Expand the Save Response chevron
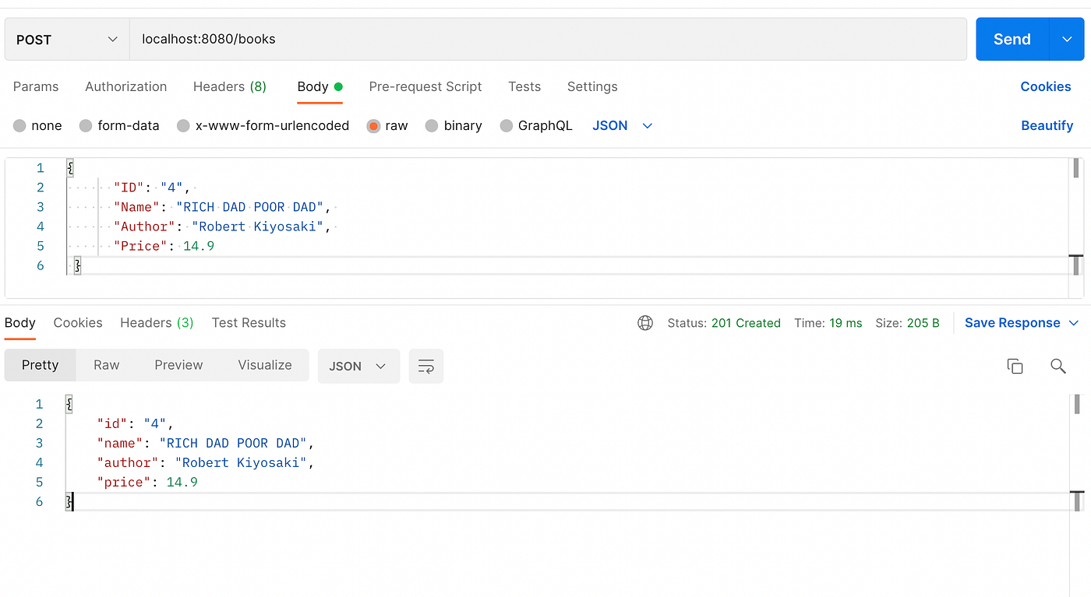Screen dimensions: 1091x597 click(x=1073, y=323)
